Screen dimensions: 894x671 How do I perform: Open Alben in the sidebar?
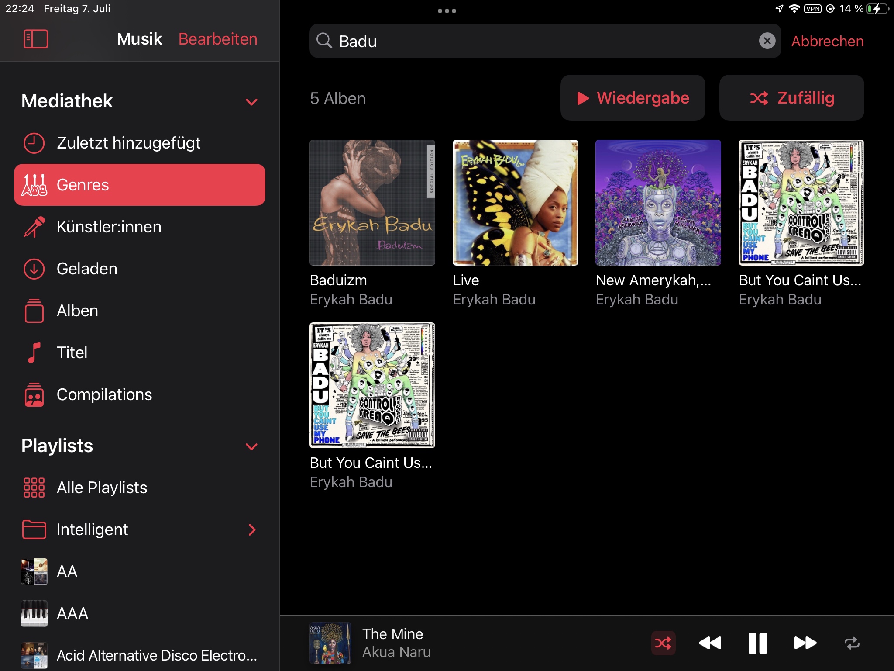point(140,311)
